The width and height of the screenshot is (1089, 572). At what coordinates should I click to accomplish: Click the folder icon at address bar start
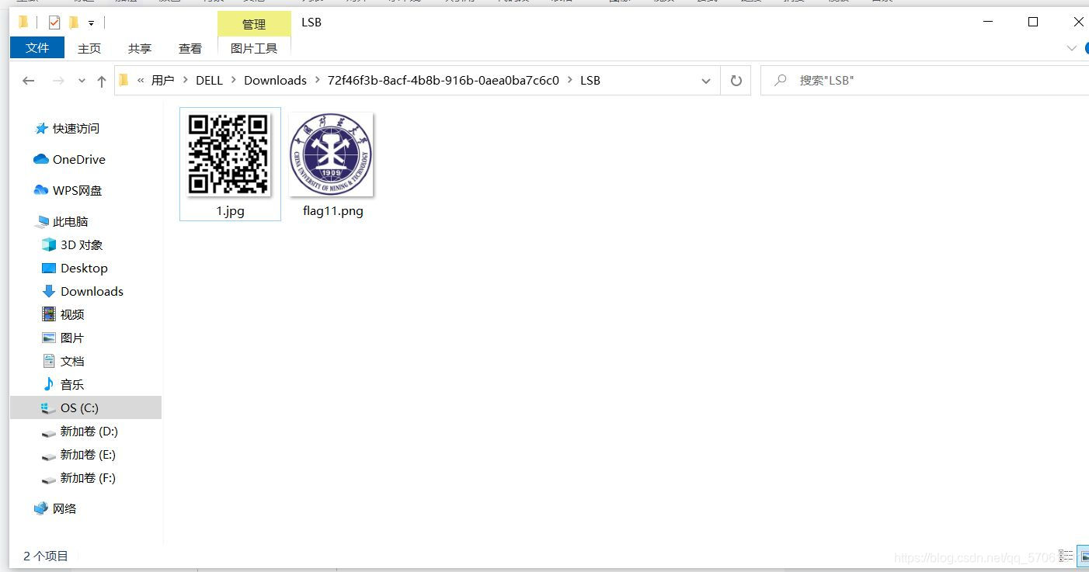coord(124,80)
